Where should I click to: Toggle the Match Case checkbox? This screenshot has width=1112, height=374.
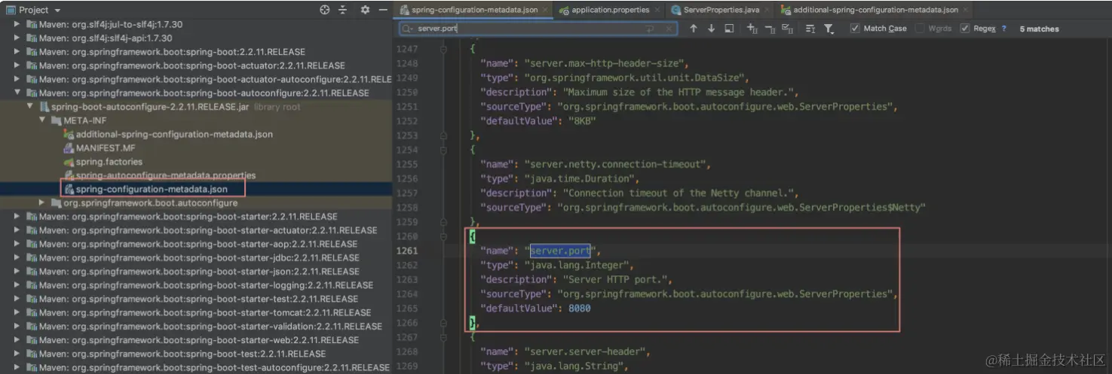855,29
